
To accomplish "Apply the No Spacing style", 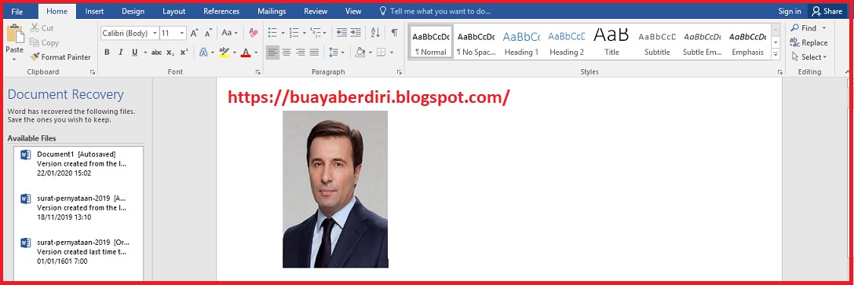I will pos(476,42).
